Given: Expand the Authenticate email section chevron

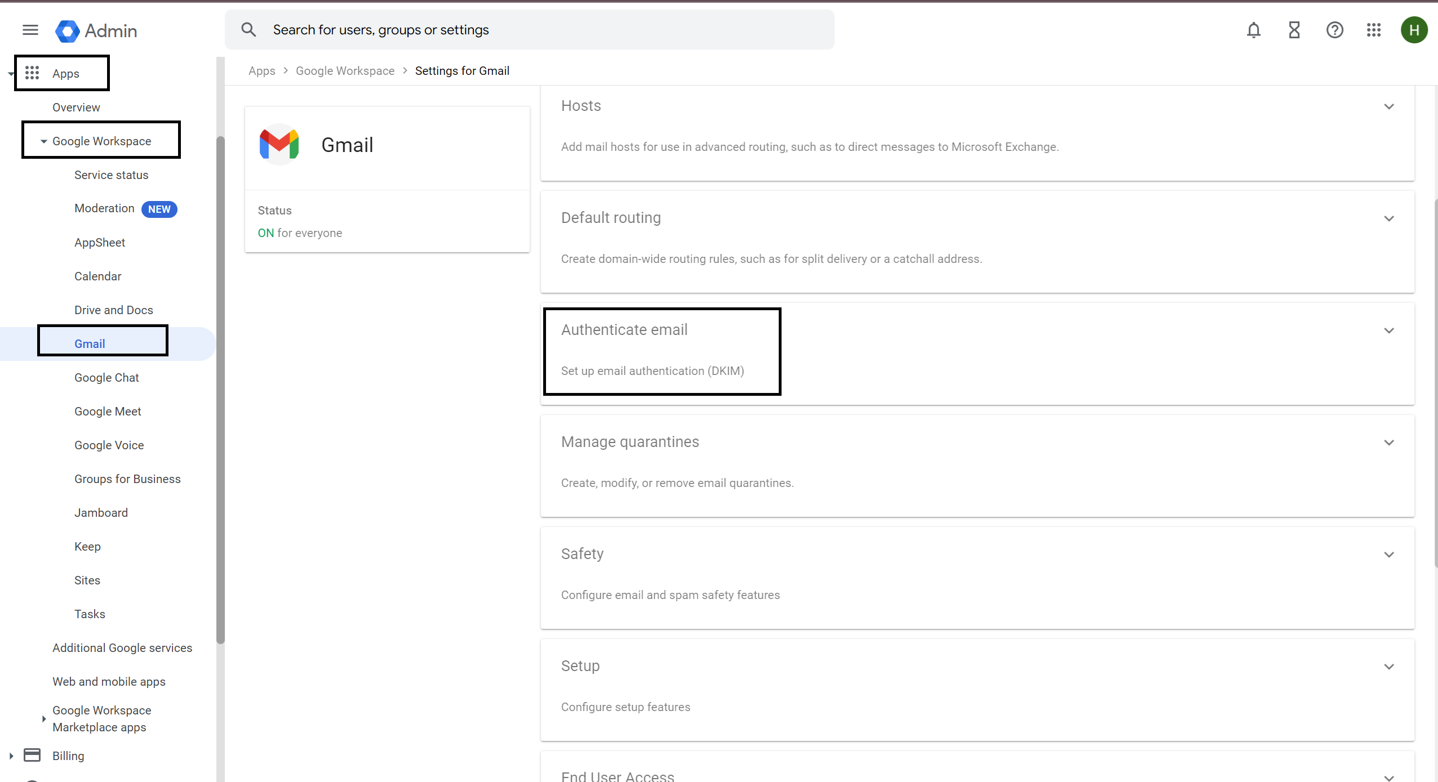Looking at the screenshot, I should point(1389,330).
